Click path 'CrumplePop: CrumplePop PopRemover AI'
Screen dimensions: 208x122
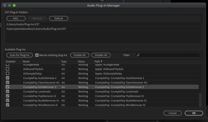pyautogui.click(x=119, y=96)
